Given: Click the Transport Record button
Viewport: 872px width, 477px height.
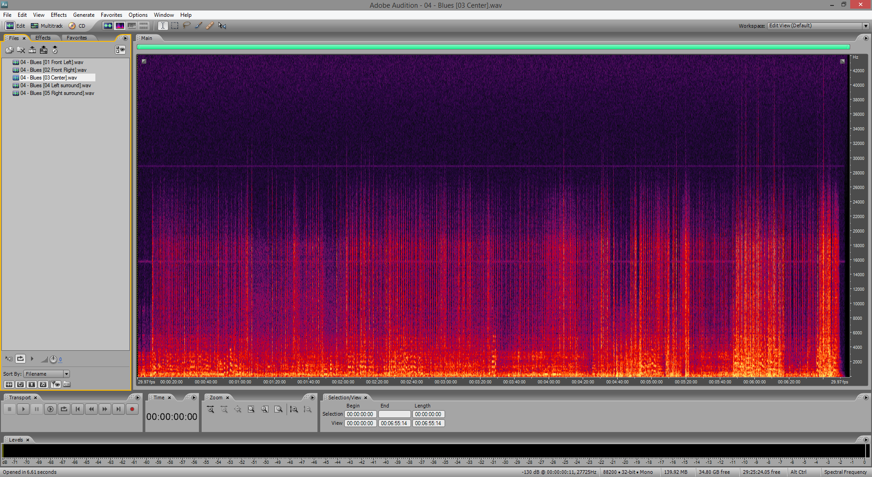Looking at the screenshot, I should click(132, 409).
